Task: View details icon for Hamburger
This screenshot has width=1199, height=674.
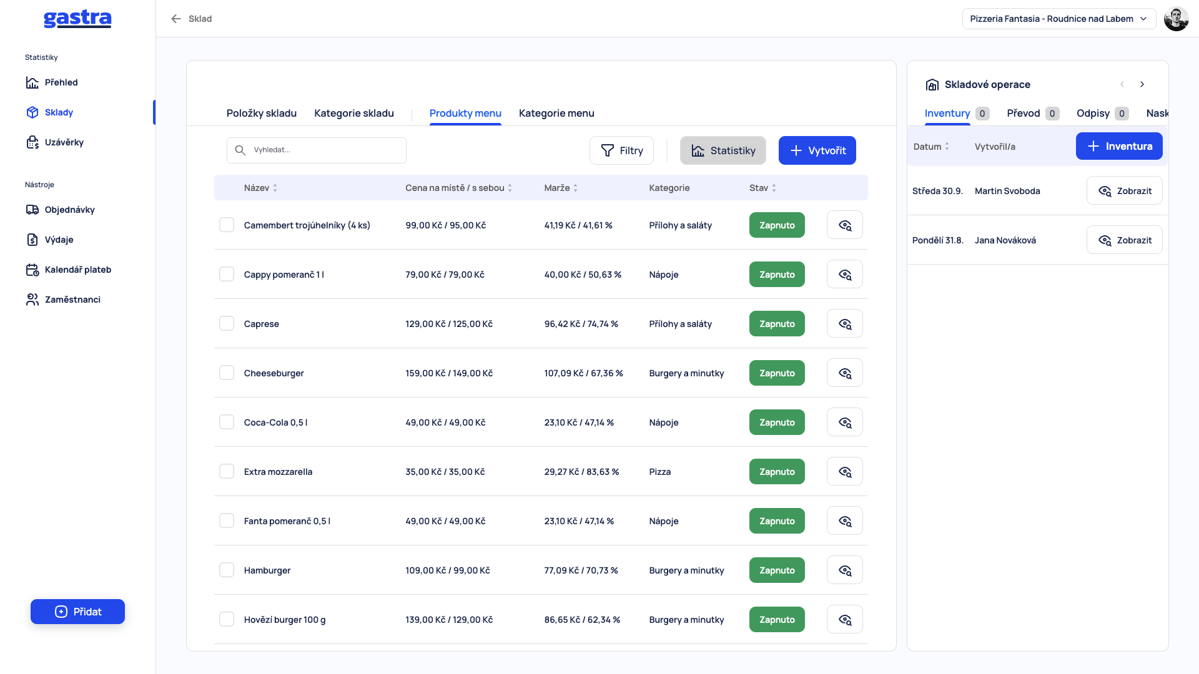Action: coord(844,570)
